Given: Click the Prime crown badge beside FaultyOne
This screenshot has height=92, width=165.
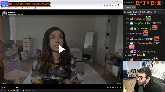Looking at the screenshot, I should click(131, 23).
